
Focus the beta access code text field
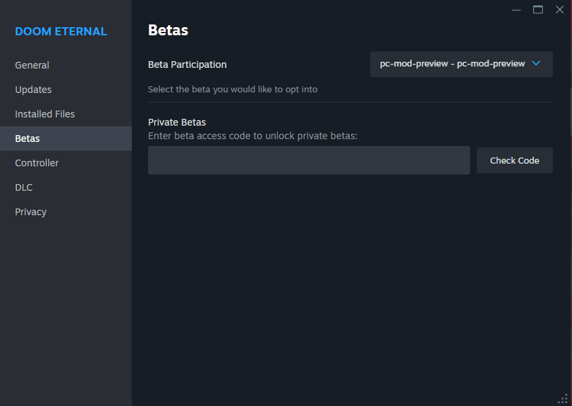[308, 160]
